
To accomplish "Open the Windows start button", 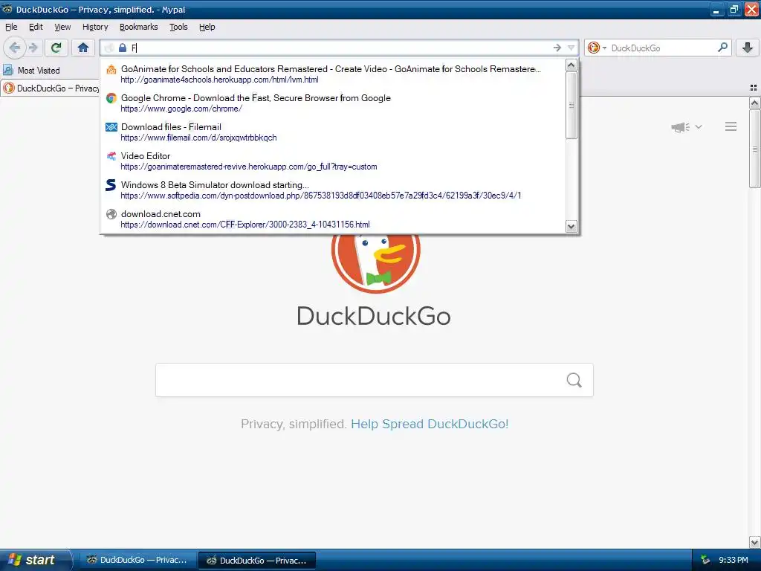I will (x=35, y=560).
